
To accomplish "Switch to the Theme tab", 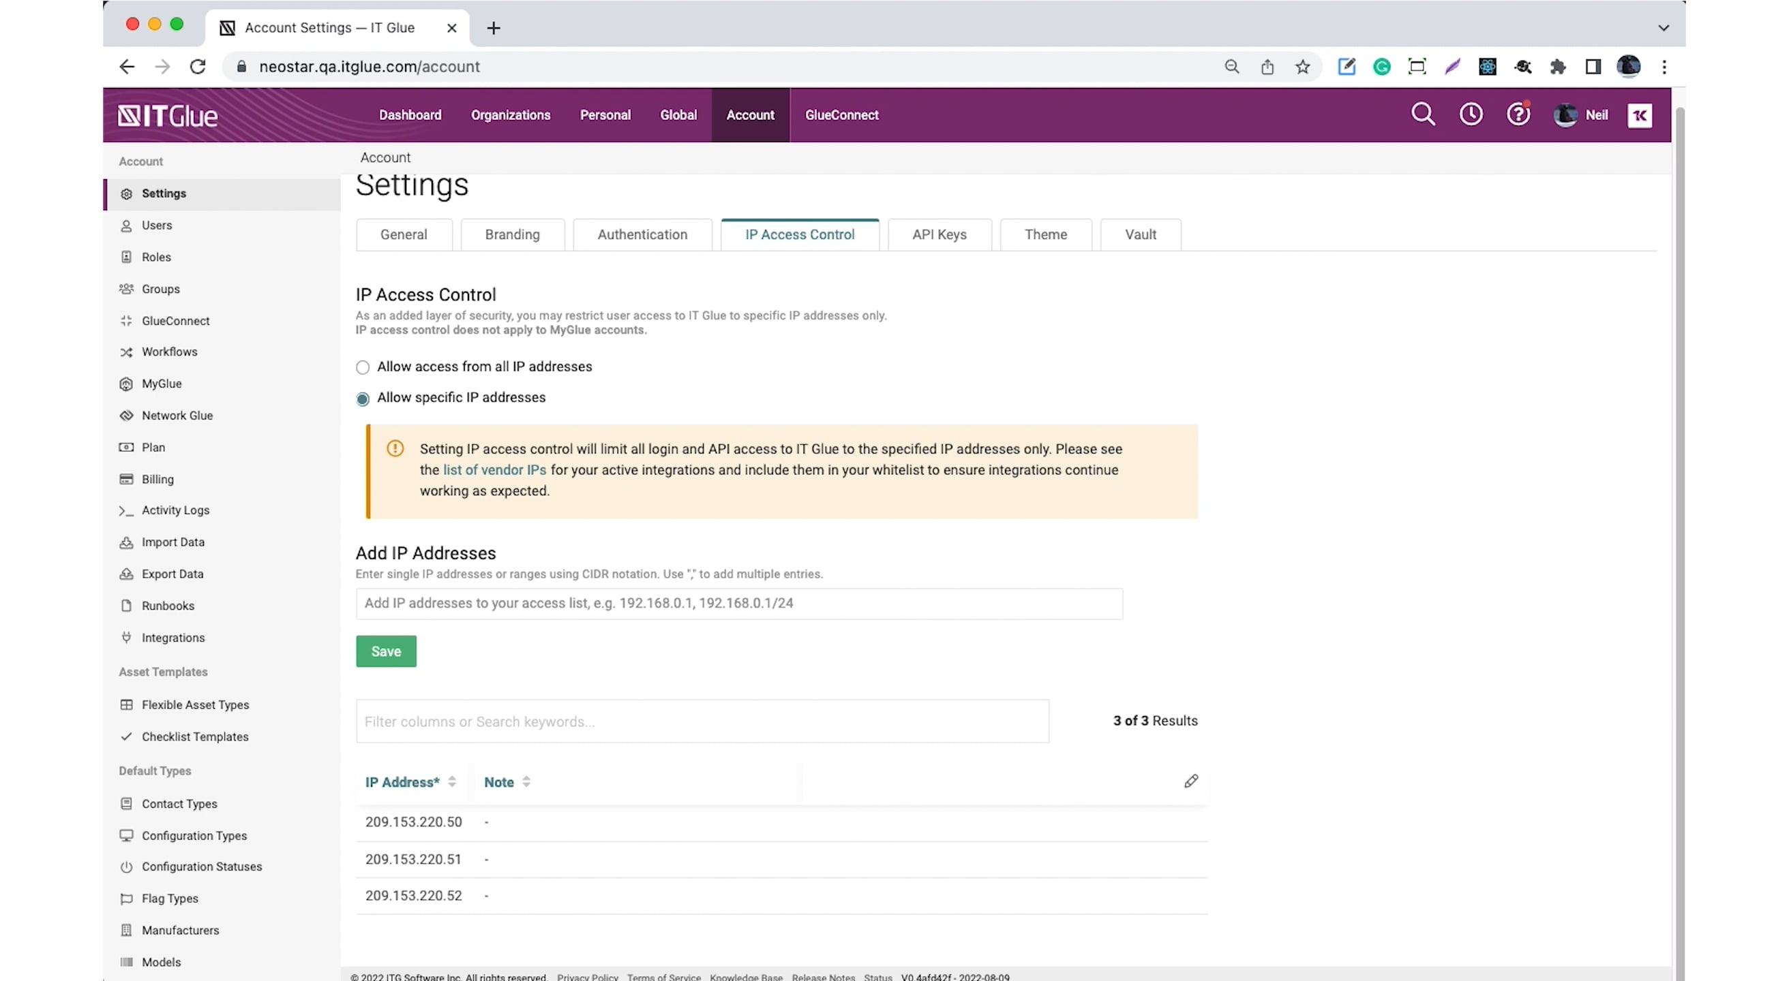I will click(1045, 234).
